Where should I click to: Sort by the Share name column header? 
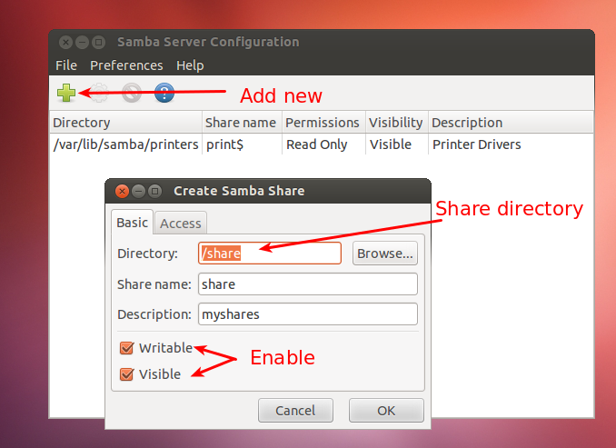point(242,123)
